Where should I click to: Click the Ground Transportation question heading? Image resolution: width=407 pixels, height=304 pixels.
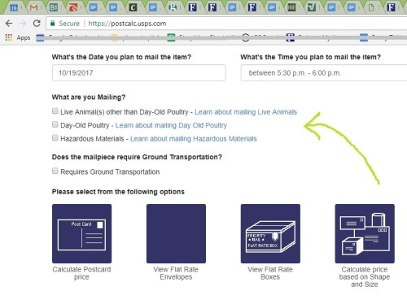(x=137, y=157)
